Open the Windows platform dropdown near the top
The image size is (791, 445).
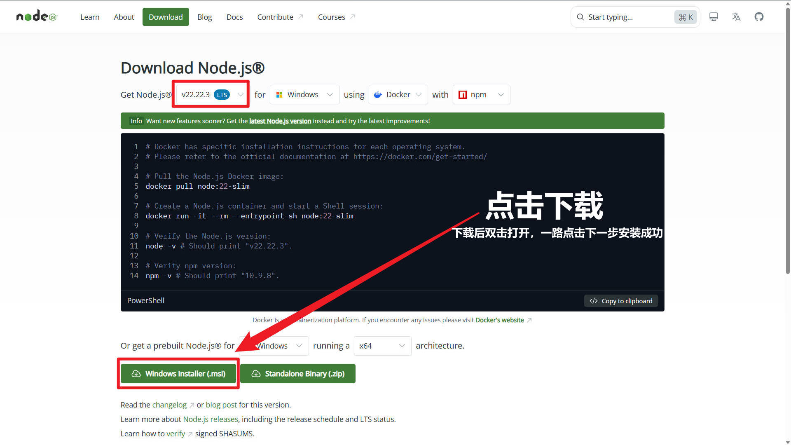(x=304, y=95)
